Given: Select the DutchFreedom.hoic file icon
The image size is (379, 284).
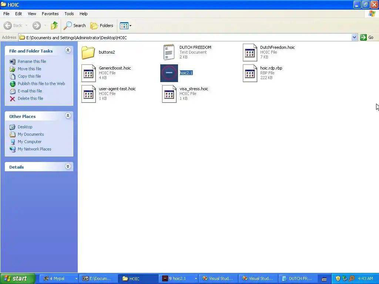Looking at the screenshot, I should click(250, 53).
